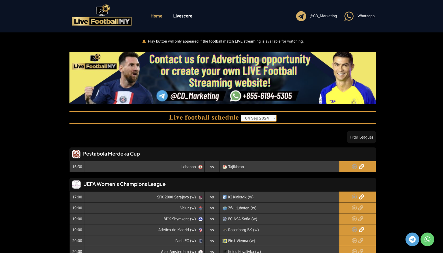Click the floating blue Telegram chat button
Image resolution: width=443 pixels, height=253 pixels.
pyautogui.click(x=412, y=239)
